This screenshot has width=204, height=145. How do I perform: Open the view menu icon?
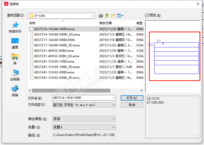pyautogui.click(x=120, y=16)
